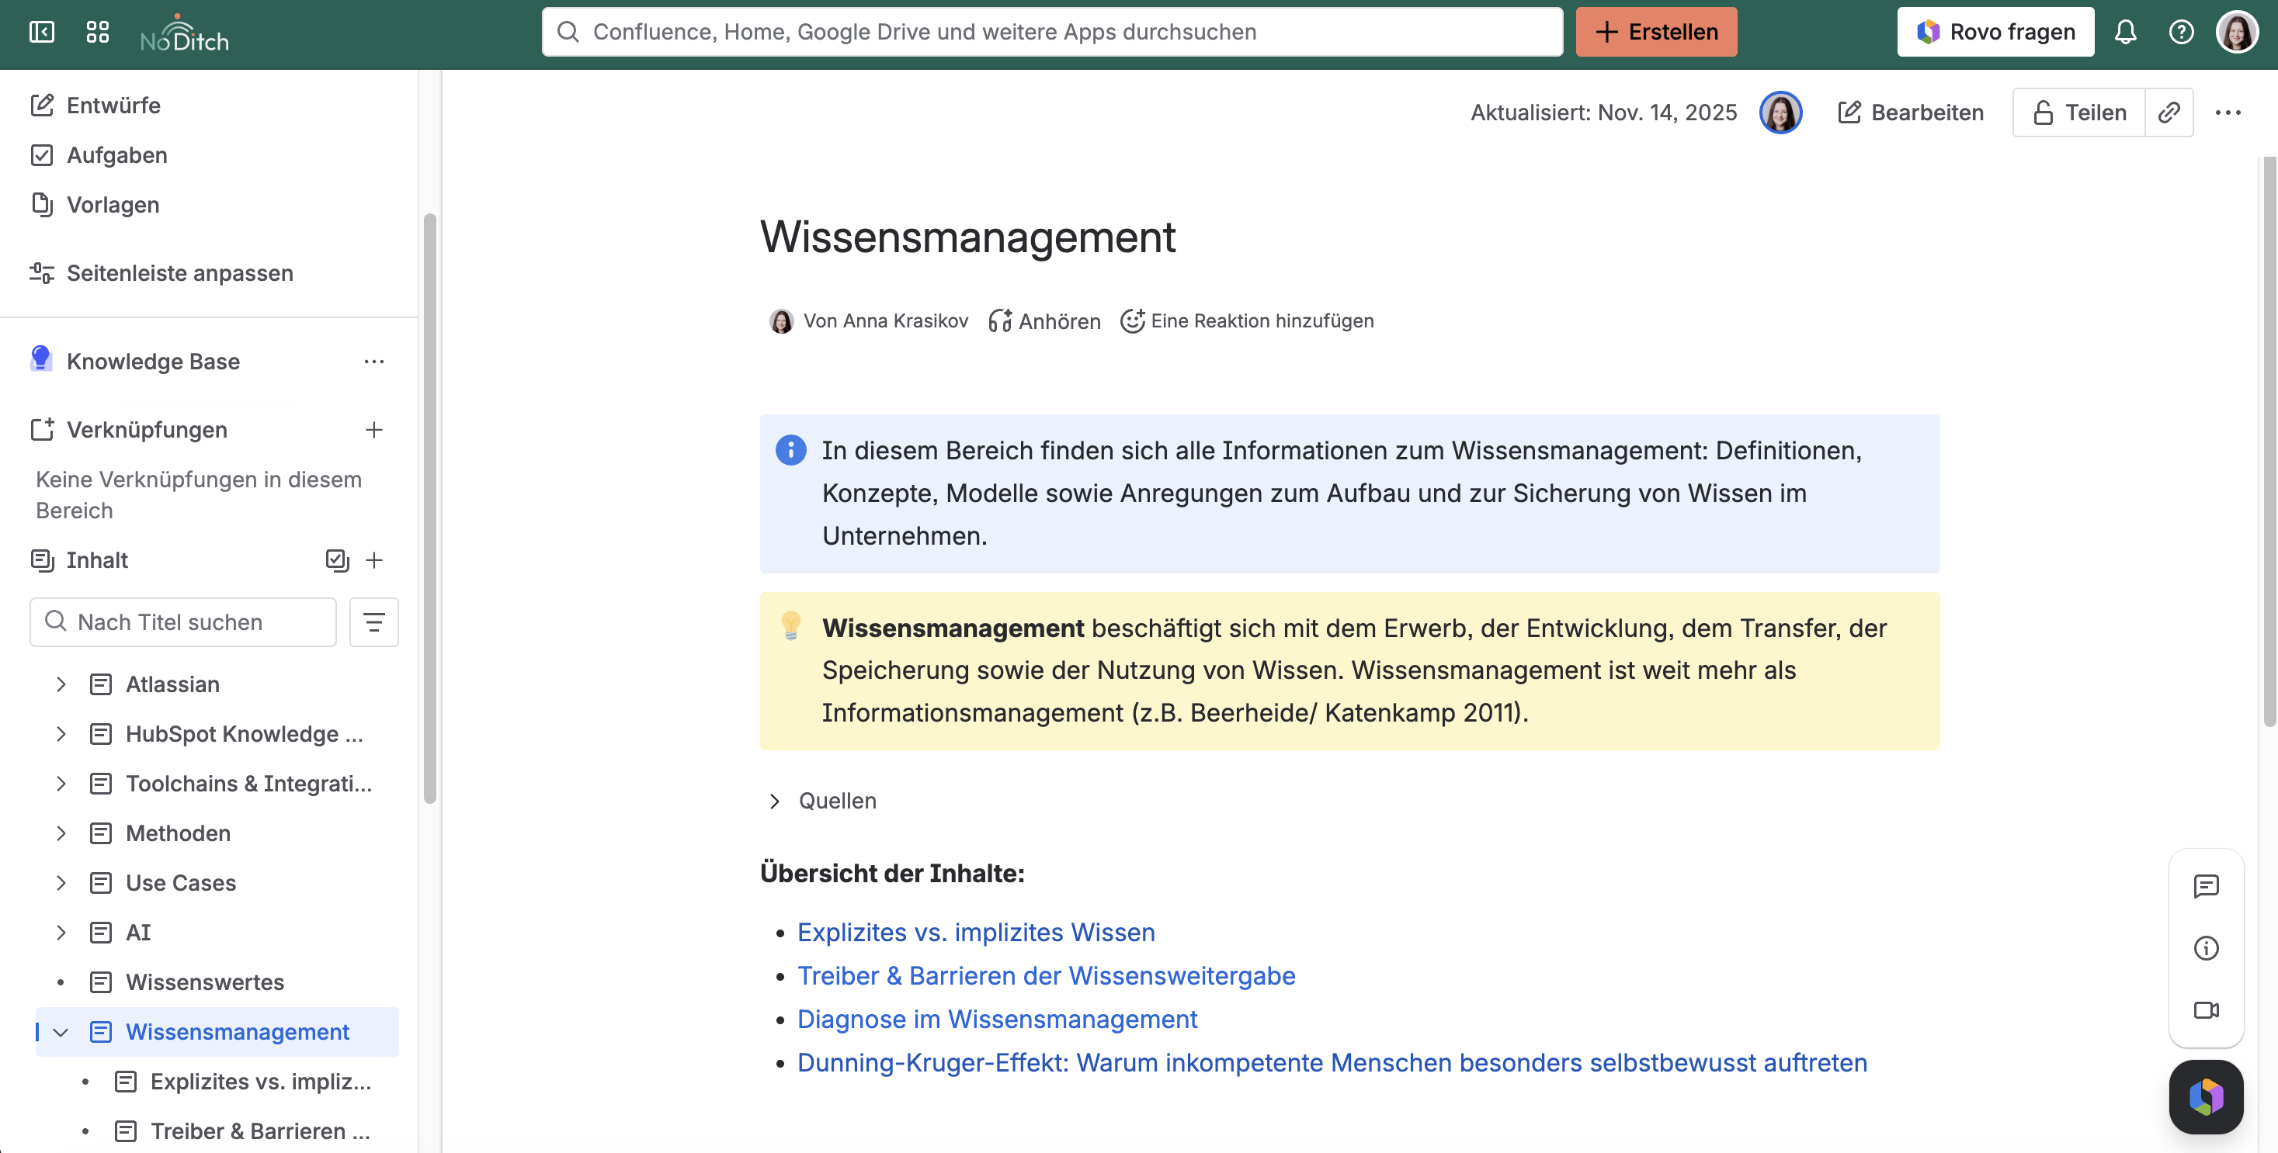Expand the Methoden tree item

61,833
